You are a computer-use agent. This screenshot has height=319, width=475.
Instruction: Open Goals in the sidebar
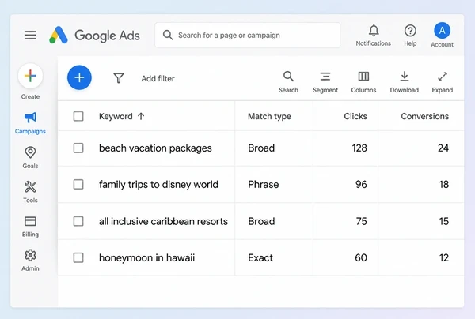pos(30,157)
